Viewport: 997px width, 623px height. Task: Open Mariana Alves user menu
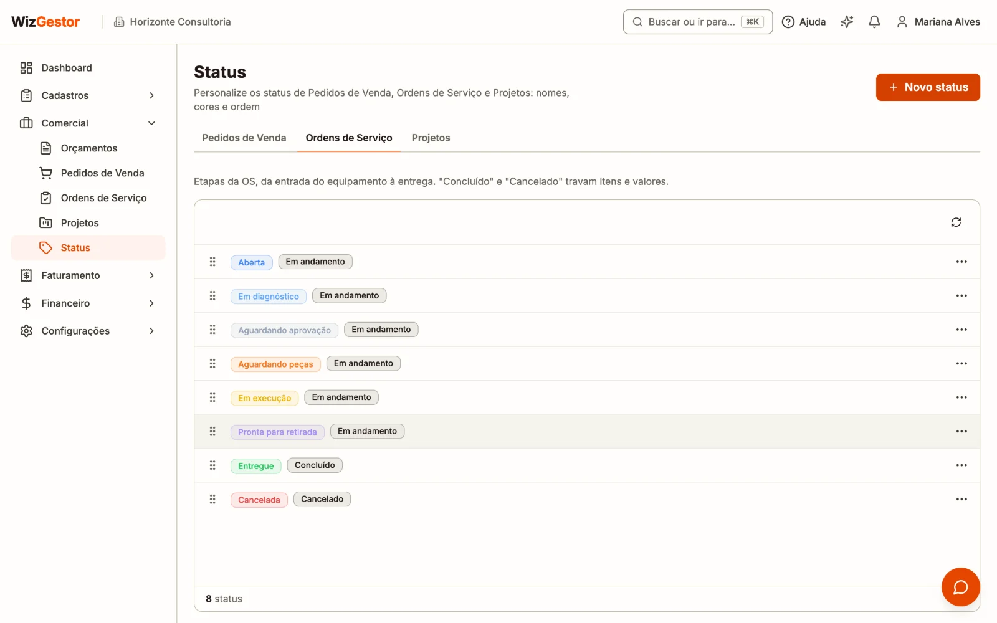pyautogui.click(x=938, y=22)
